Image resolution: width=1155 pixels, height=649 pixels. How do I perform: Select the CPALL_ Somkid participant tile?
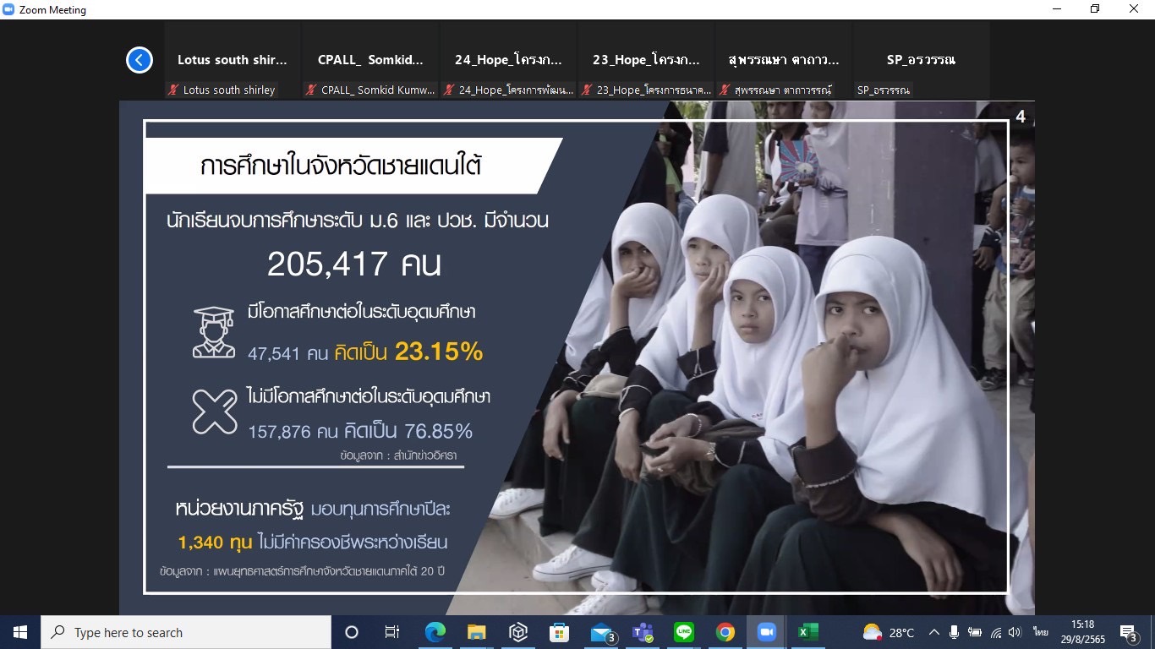tap(370, 61)
